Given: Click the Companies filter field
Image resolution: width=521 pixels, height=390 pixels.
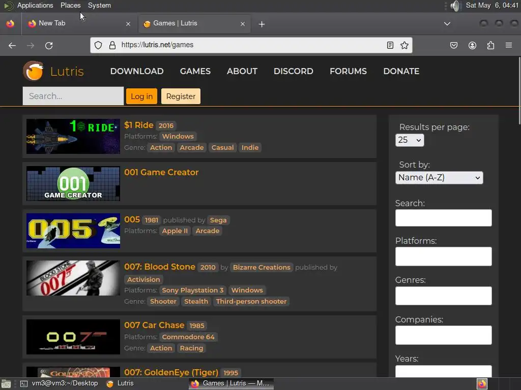Looking at the screenshot, I should [x=443, y=335].
